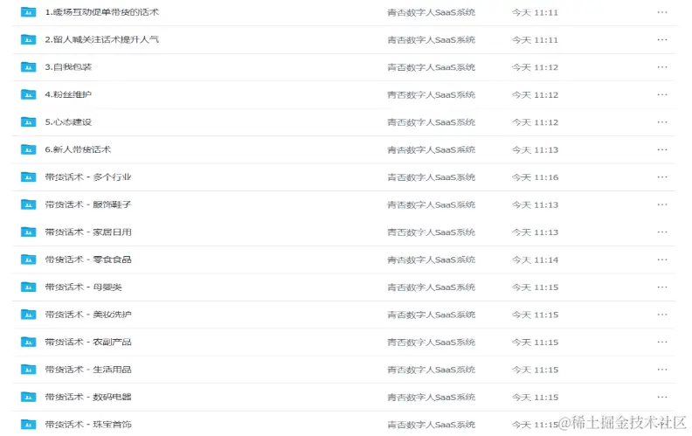Open folder name 4.粉丝维护
Viewport: 692px width, 436px height.
(68, 94)
